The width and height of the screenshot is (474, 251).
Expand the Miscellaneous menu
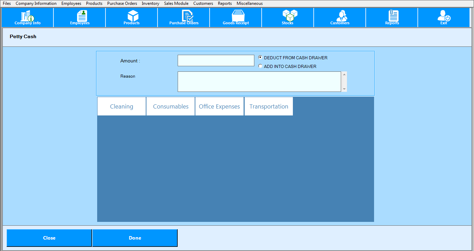pyautogui.click(x=249, y=3)
